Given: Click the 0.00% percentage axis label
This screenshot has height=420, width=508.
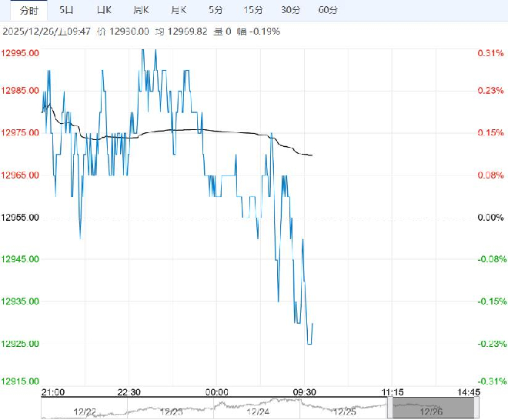Looking at the screenshot, I should 489,218.
